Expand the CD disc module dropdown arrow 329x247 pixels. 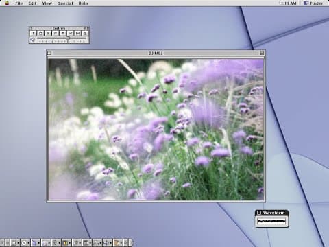[x=49, y=242]
